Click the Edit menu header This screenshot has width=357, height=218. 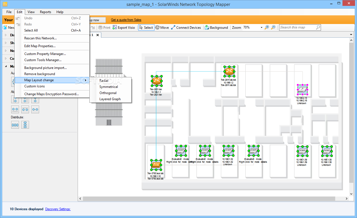tap(20, 12)
